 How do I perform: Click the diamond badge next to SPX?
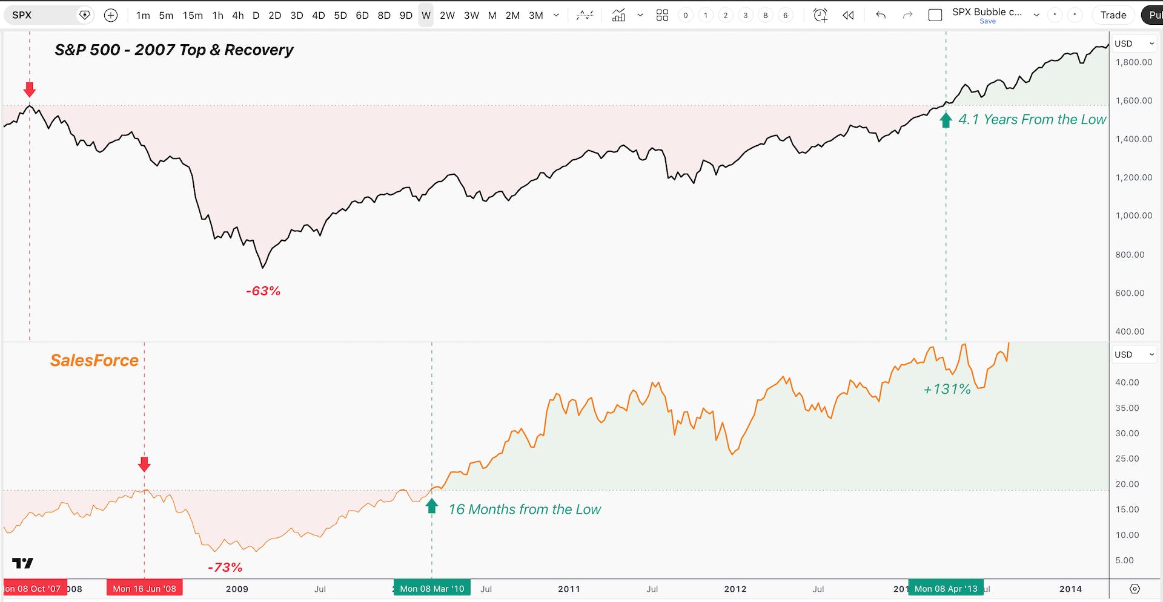tap(85, 15)
